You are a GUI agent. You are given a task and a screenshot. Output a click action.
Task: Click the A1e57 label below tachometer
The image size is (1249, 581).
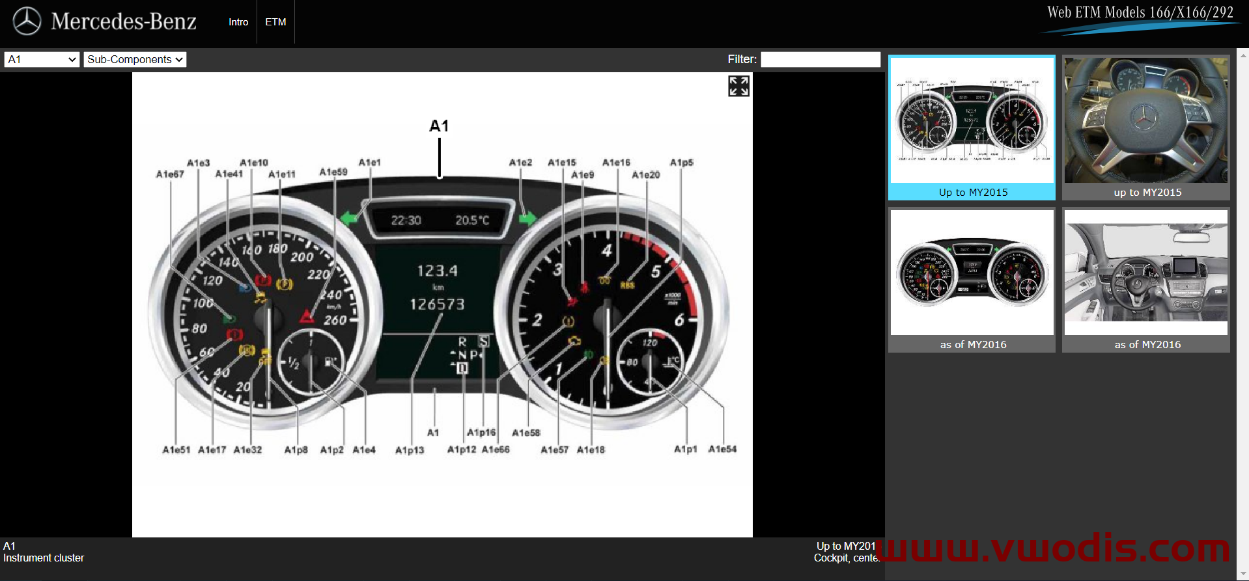click(x=555, y=449)
